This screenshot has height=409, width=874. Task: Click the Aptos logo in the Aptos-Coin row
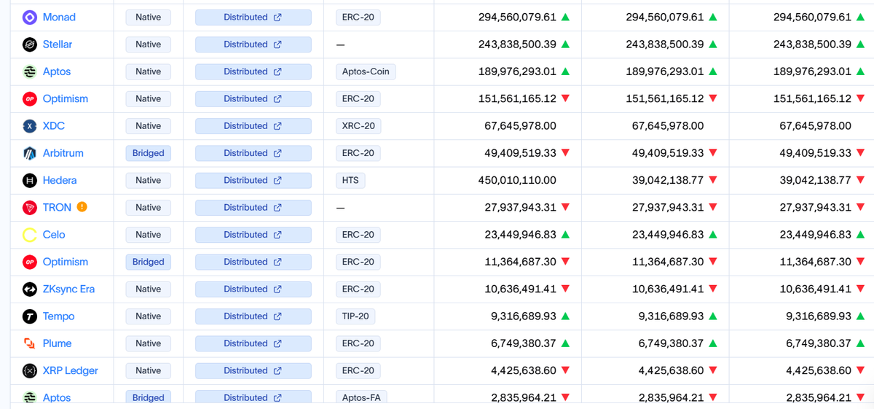tap(30, 71)
